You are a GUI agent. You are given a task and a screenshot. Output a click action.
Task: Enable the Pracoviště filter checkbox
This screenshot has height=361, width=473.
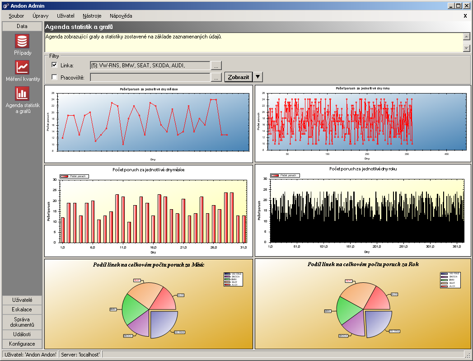point(55,77)
